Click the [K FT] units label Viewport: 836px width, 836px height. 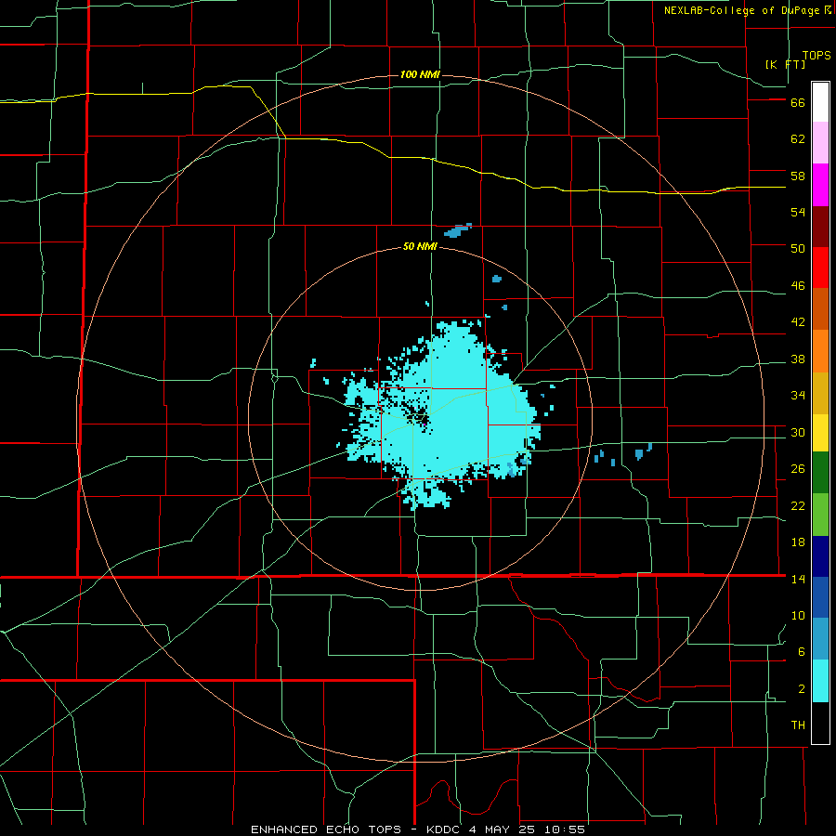(x=785, y=64)
